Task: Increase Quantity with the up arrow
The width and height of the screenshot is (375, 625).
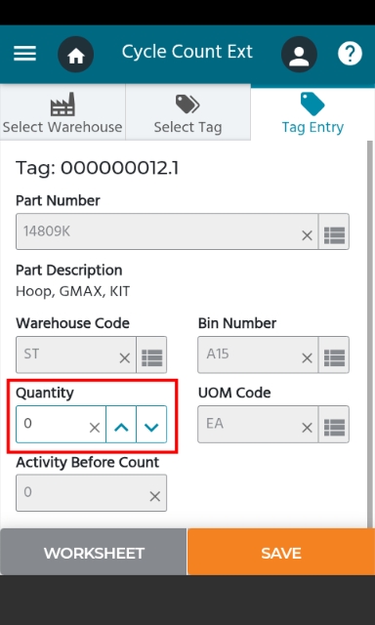Action: point(121,424)
